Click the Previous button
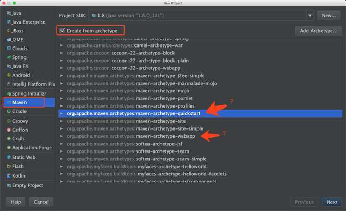This screenshot has height=211, width=346. point(304,202)
